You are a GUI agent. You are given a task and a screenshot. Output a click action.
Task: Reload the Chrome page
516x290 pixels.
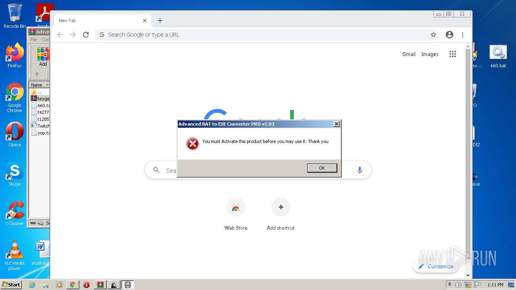(x=86, y=35)
